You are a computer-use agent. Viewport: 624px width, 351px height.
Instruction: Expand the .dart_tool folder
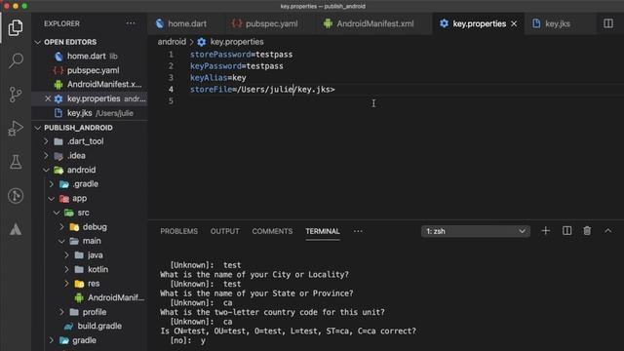[46, 141]
